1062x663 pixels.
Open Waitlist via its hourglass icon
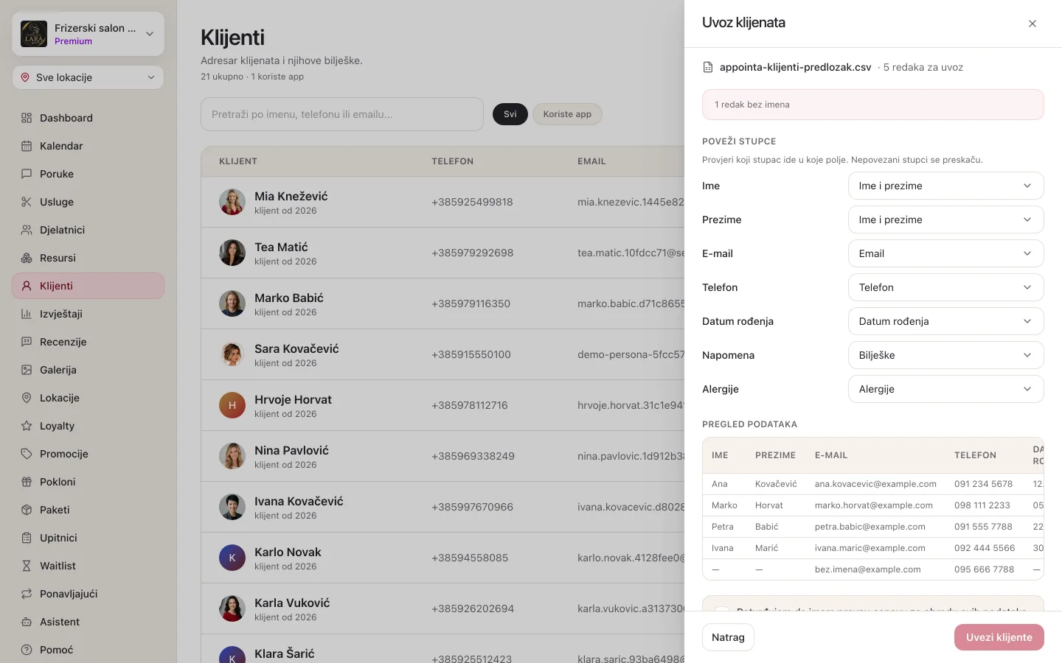pos(27,566)
